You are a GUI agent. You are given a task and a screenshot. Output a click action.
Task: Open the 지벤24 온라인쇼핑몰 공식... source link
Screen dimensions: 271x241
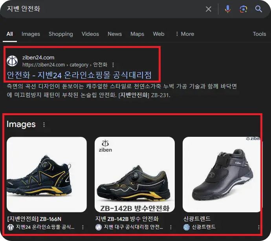tap(45, 227)
